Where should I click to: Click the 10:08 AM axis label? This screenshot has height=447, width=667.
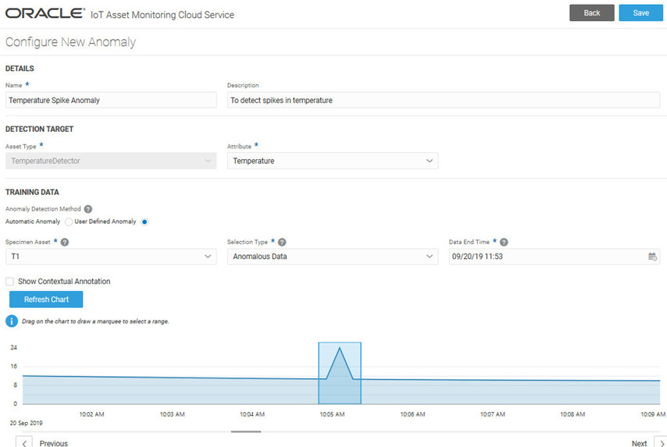tap(572, 414)
